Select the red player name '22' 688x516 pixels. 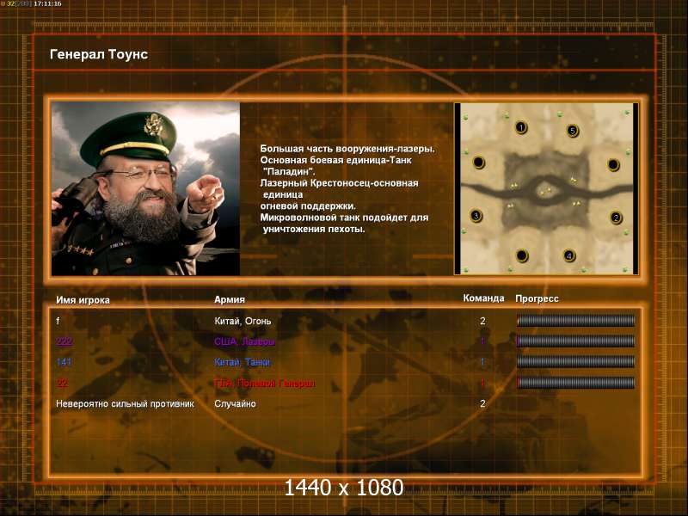[x=62, y=383]
